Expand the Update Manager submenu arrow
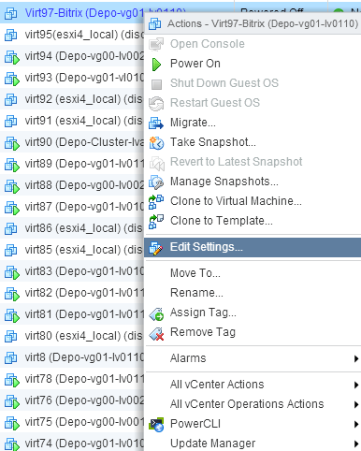Screen dimensions: 361x451 tap(356, 444)
